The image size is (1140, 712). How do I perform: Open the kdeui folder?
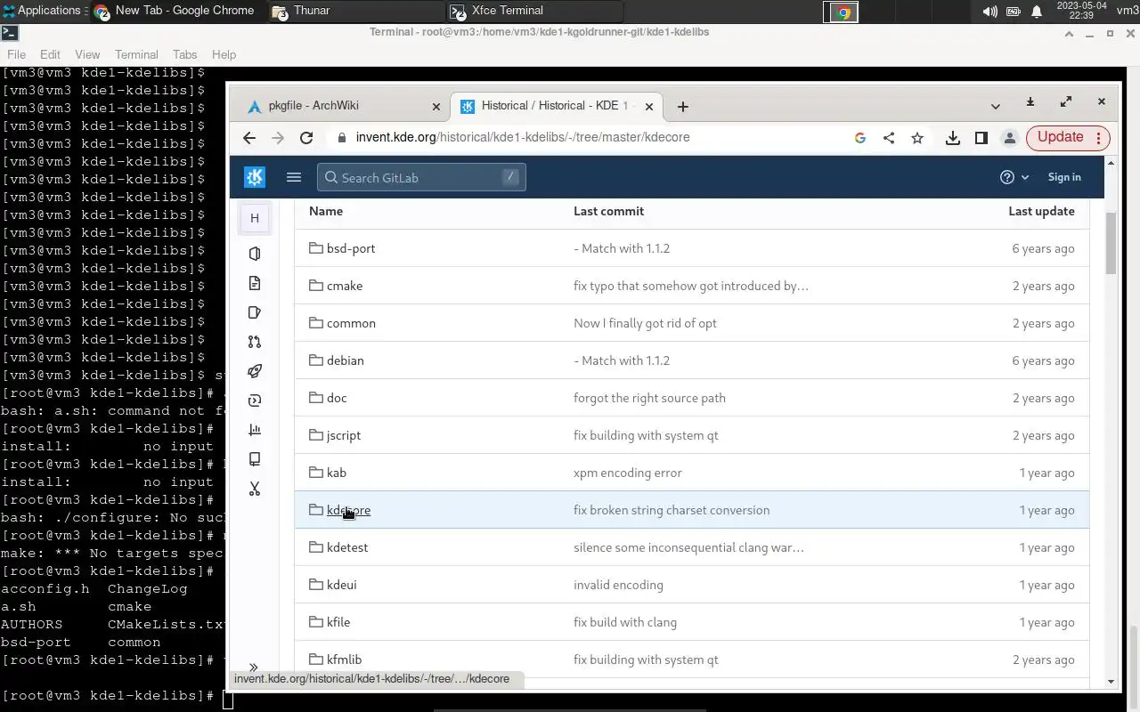(342, 585)
